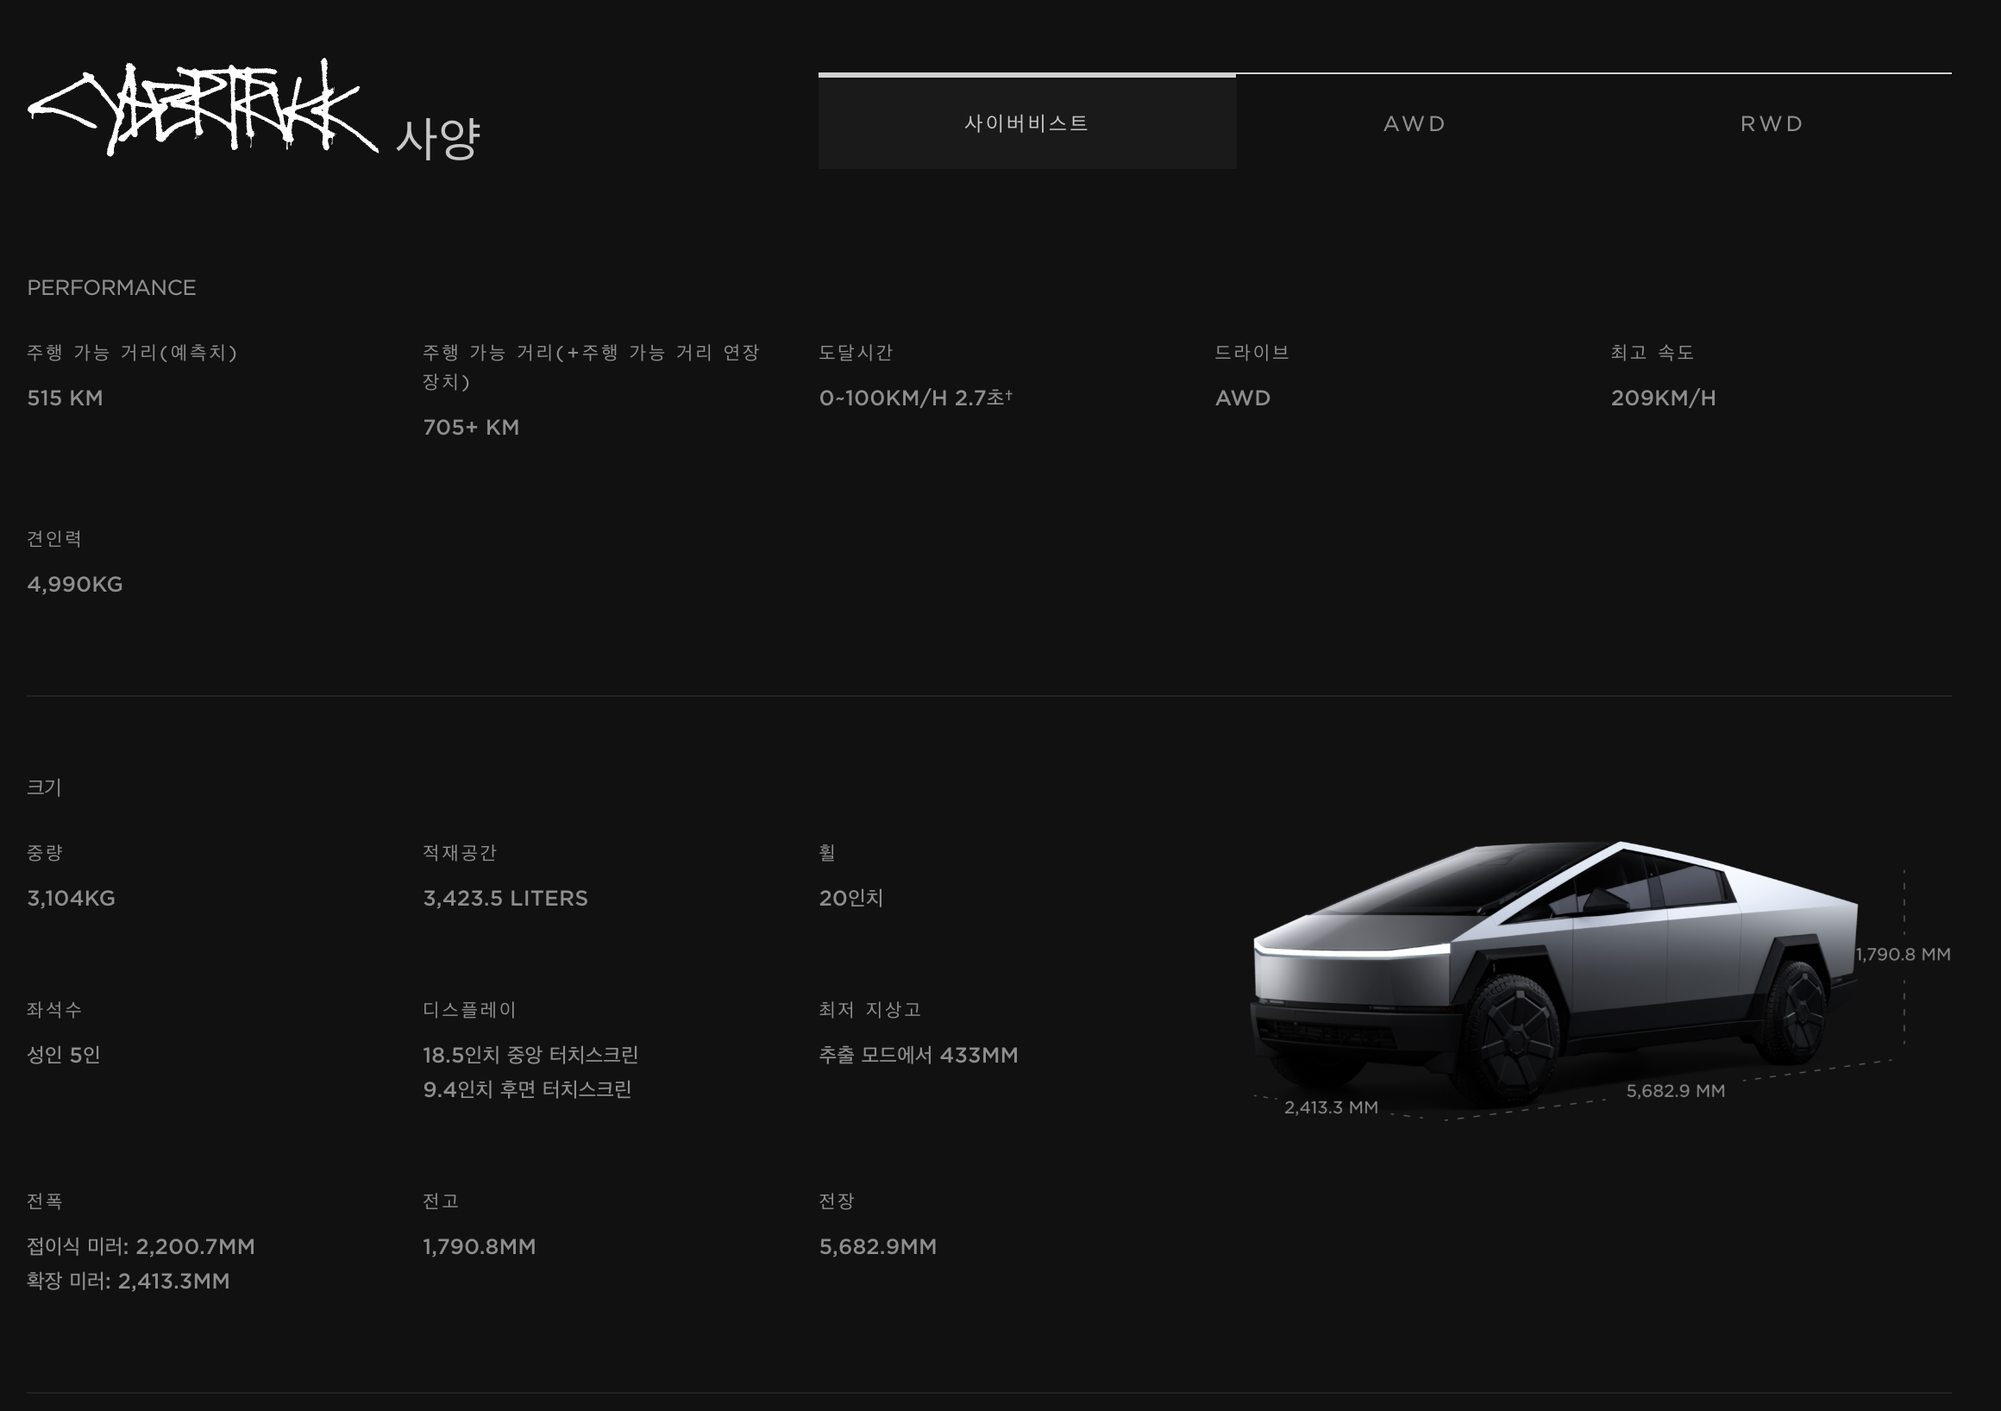The width and height of the screenshot is (2001, 1411).
Task: Click the 20인치 wheel value
Action: pos(851,899)
